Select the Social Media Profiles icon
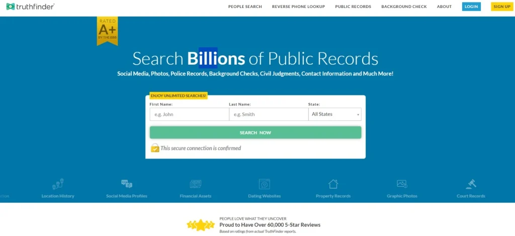 pos(126,184)
